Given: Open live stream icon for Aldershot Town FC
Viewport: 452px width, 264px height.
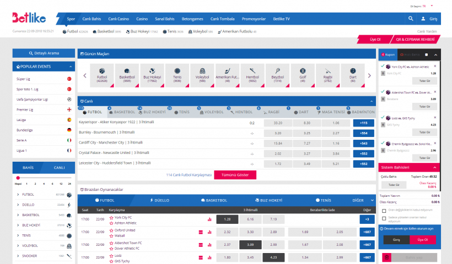Looking at the screenshot, I should (x=201, y=245).
